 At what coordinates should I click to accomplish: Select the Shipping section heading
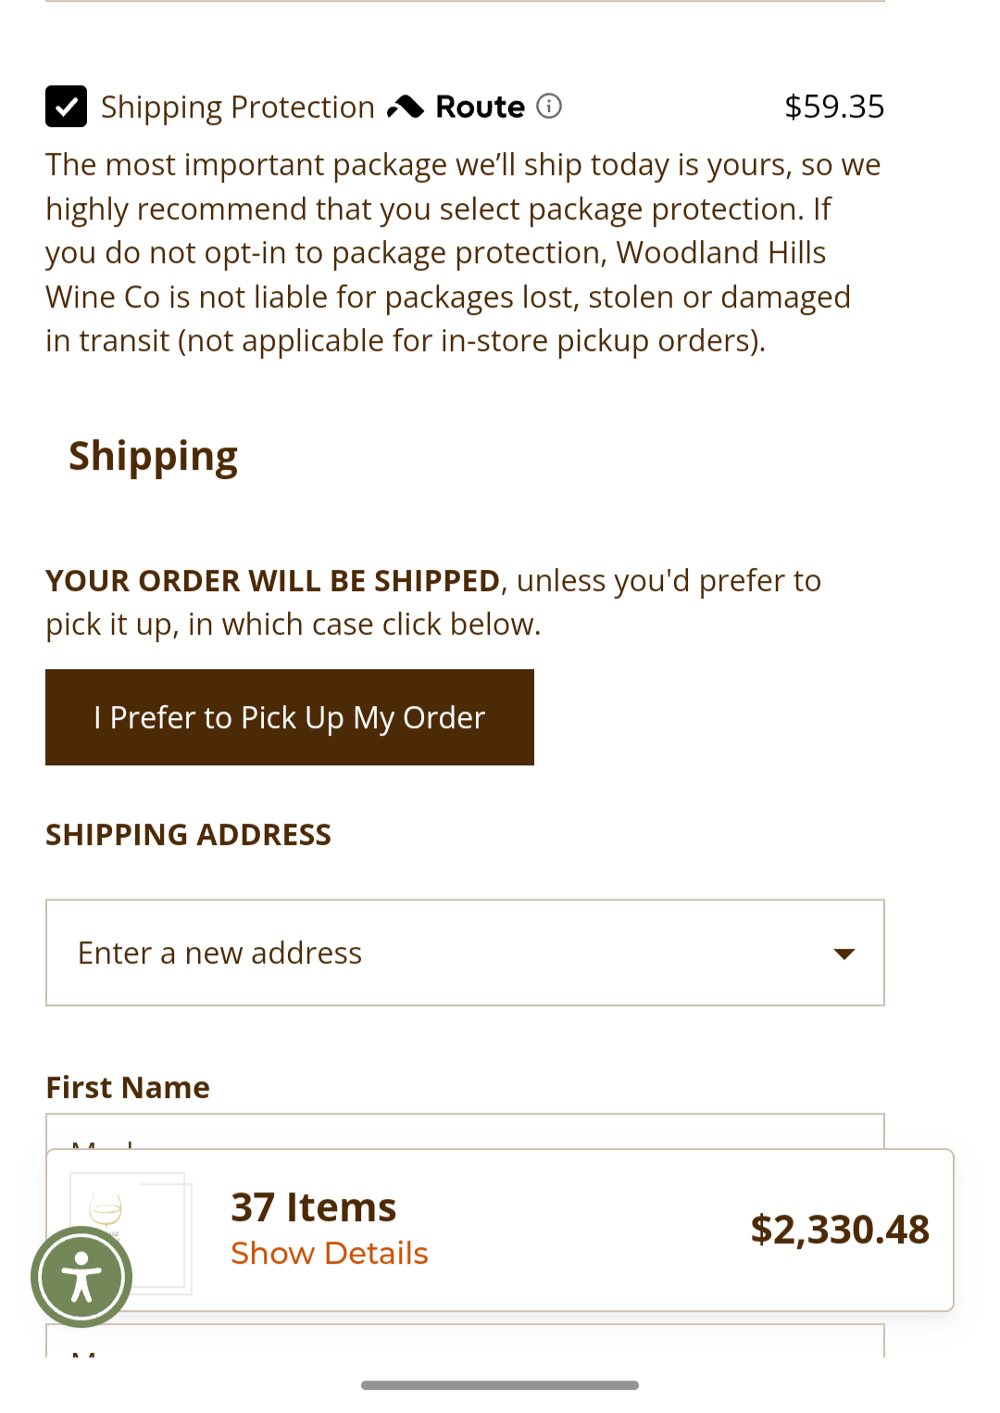[153, 457]
